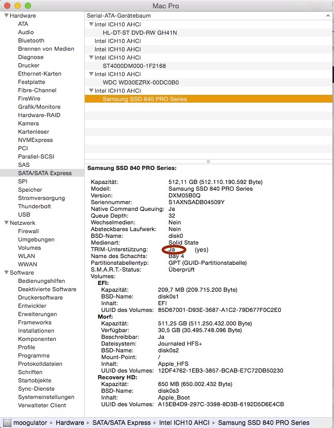Click the moogulator computer icon in path bar
The height and width of the screenshot is (428, 334).
point(7,423)
